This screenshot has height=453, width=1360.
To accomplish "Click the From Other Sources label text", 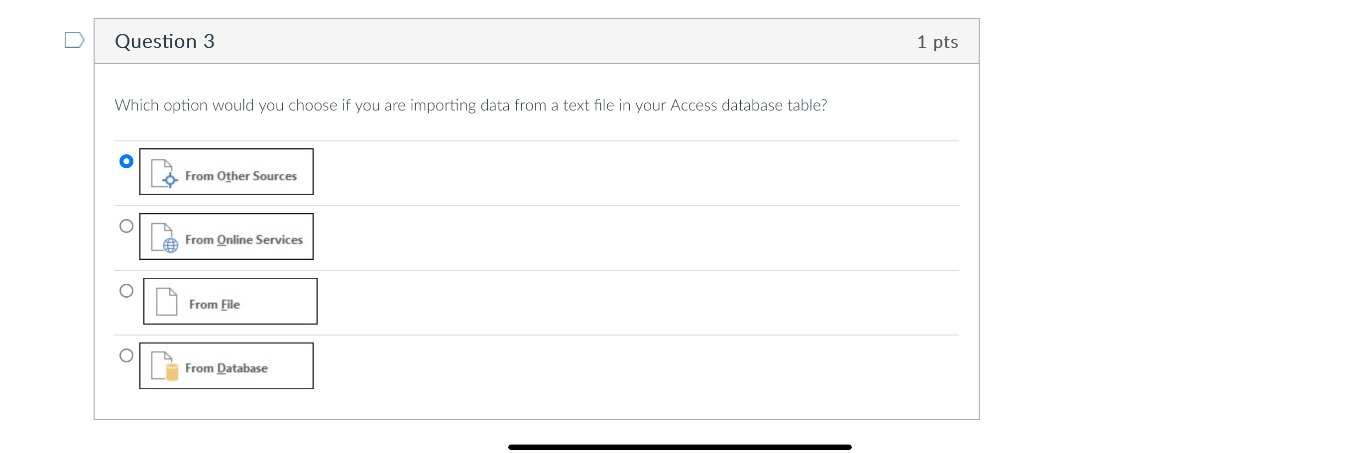I will click(241, 176).
